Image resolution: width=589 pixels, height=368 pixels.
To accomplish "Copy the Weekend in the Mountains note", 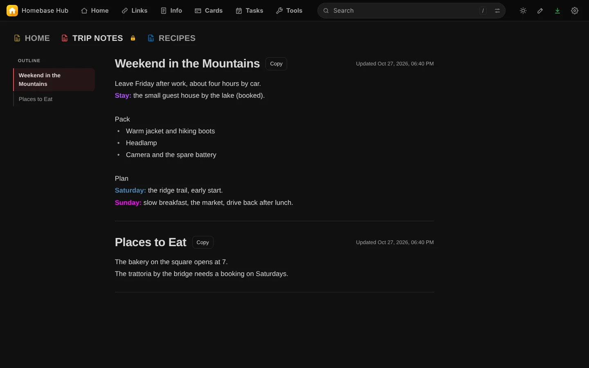I will 276,64.
